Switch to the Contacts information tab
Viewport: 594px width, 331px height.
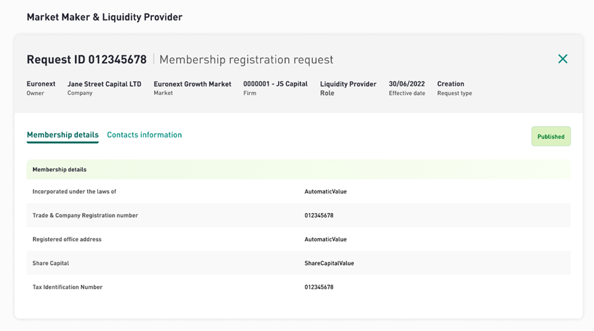click(144, 135)
